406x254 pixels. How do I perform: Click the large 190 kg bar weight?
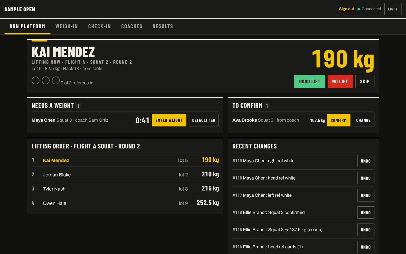[x=343, y=59]
